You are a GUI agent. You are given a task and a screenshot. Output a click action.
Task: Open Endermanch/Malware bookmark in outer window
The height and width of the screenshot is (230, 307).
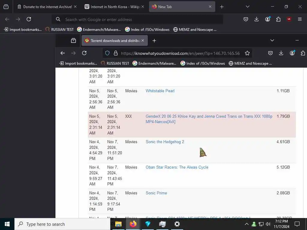tap(99, 30)
